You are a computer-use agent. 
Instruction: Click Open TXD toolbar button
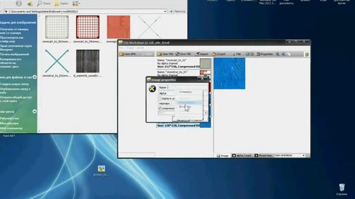click(165, 54)
